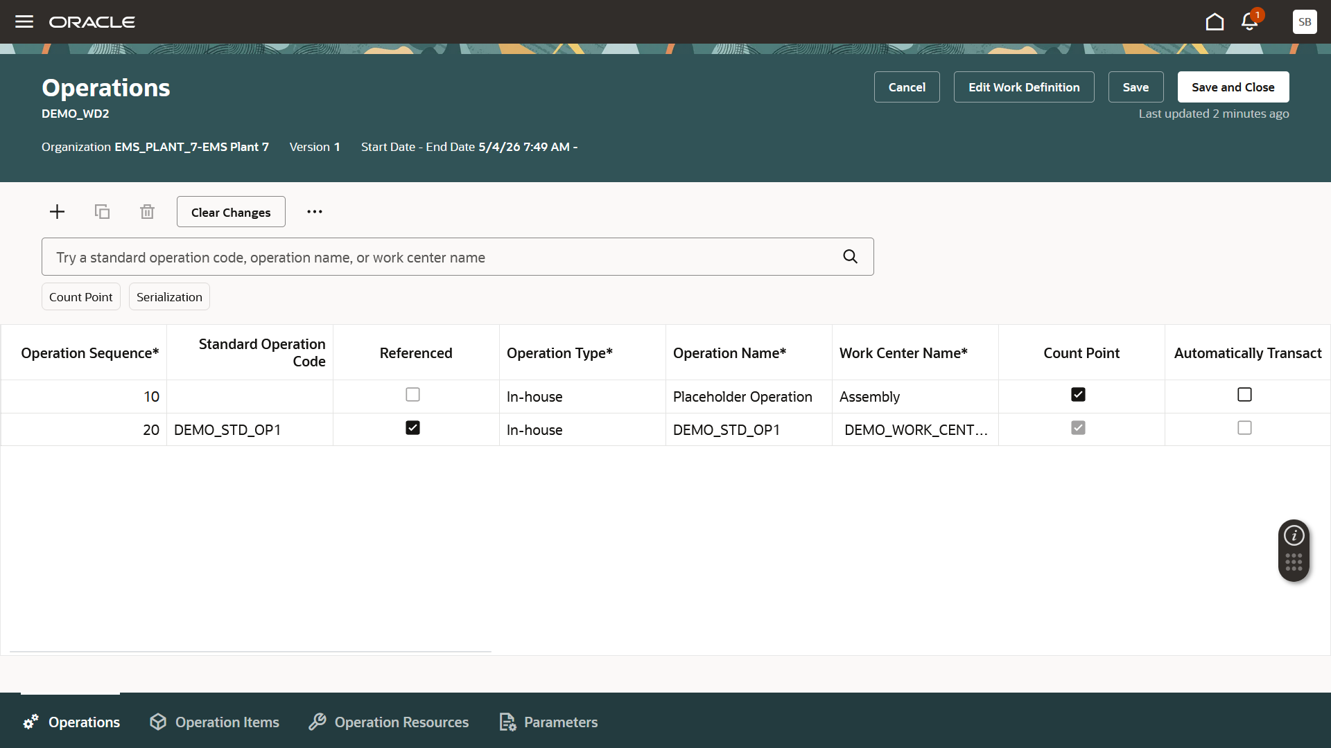Image resolution: width=1331 pixels, height=748 pixels.
Task: Open the notifications bell
Action: point(1250,21)
